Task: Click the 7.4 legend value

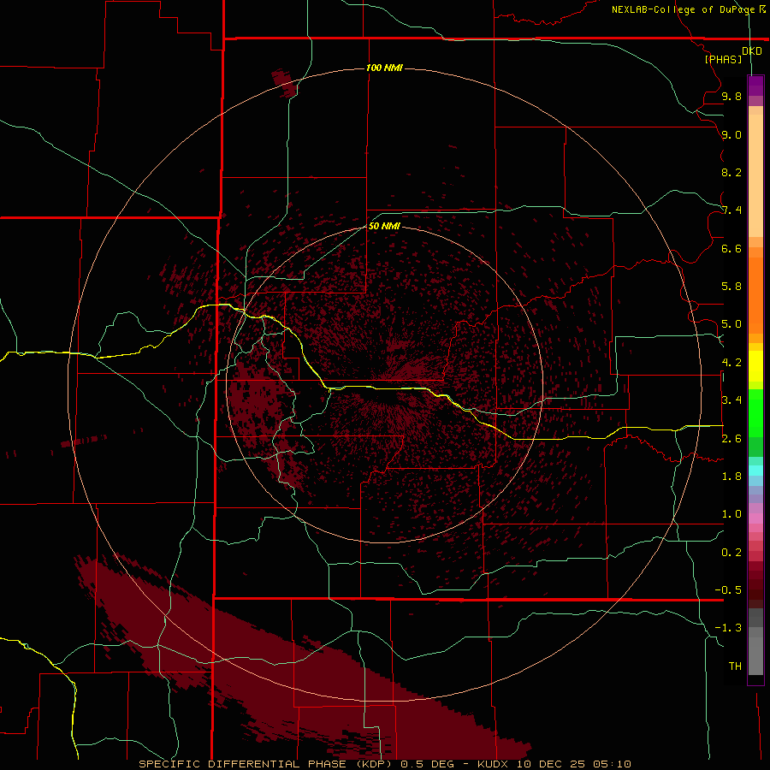Action: [731, 210]
